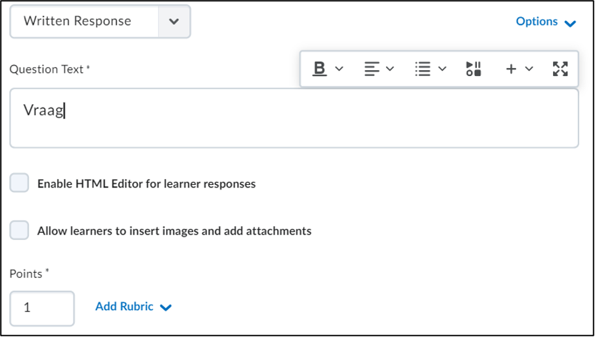Image resolution: width=595 pixels, height=337 pixels.
Task: Switch the editor to fullscreen mode
Action: (x=560, y=69)
